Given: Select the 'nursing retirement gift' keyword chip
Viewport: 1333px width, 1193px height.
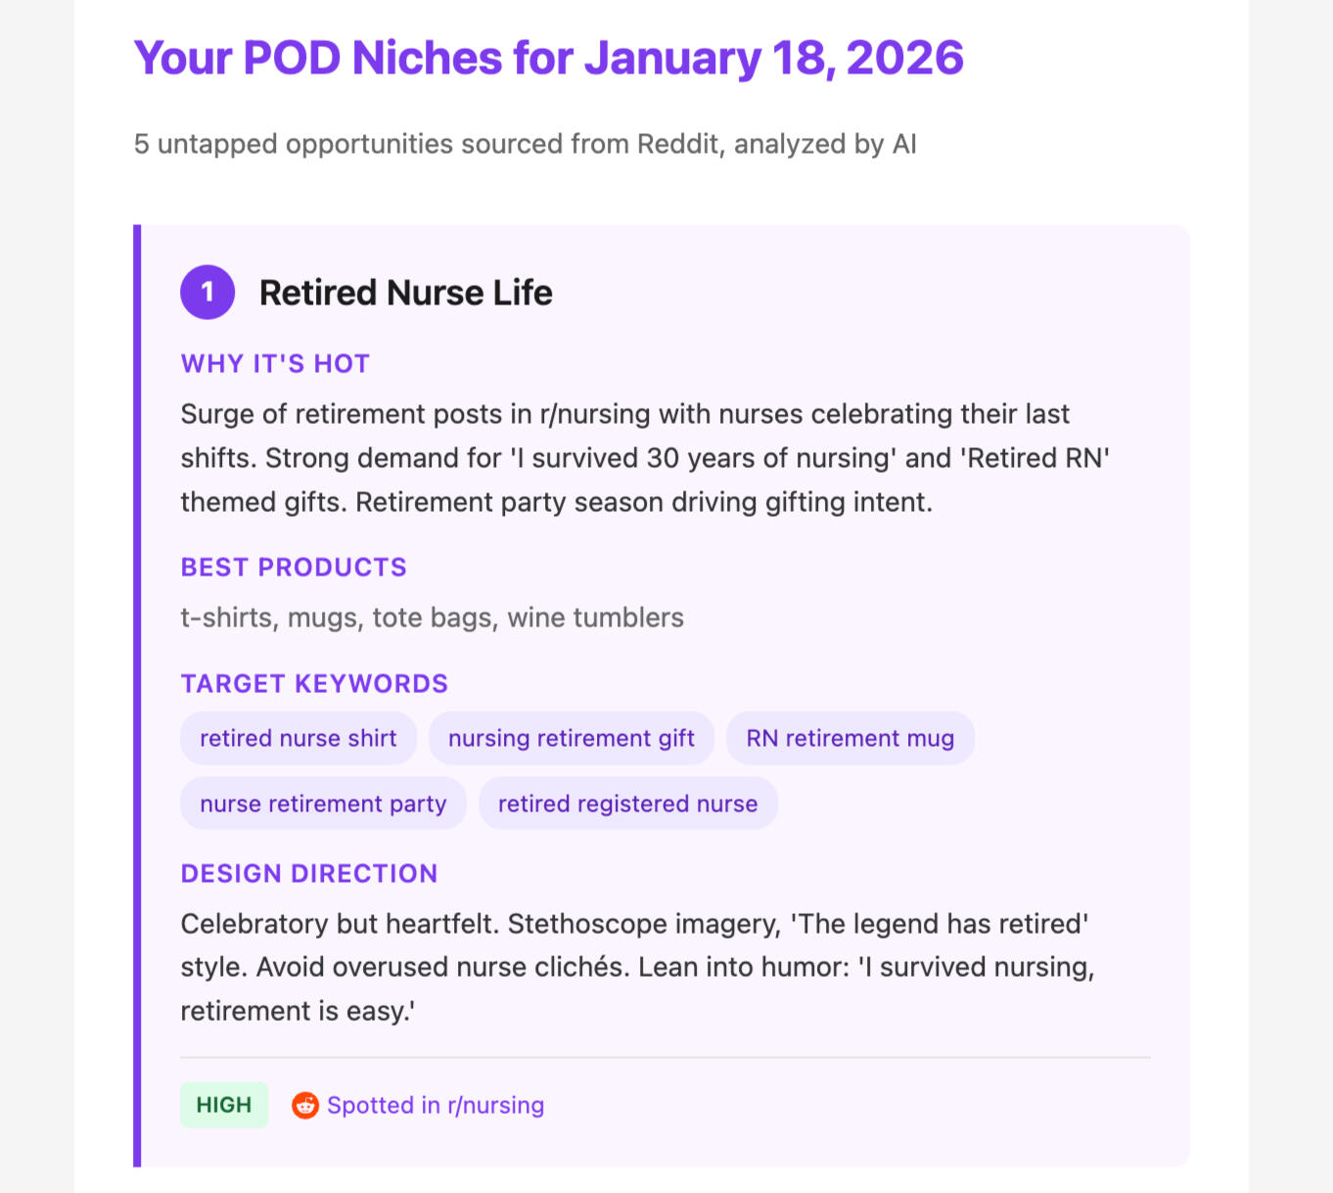Looking at the screenshot, I should pos(572,738).
